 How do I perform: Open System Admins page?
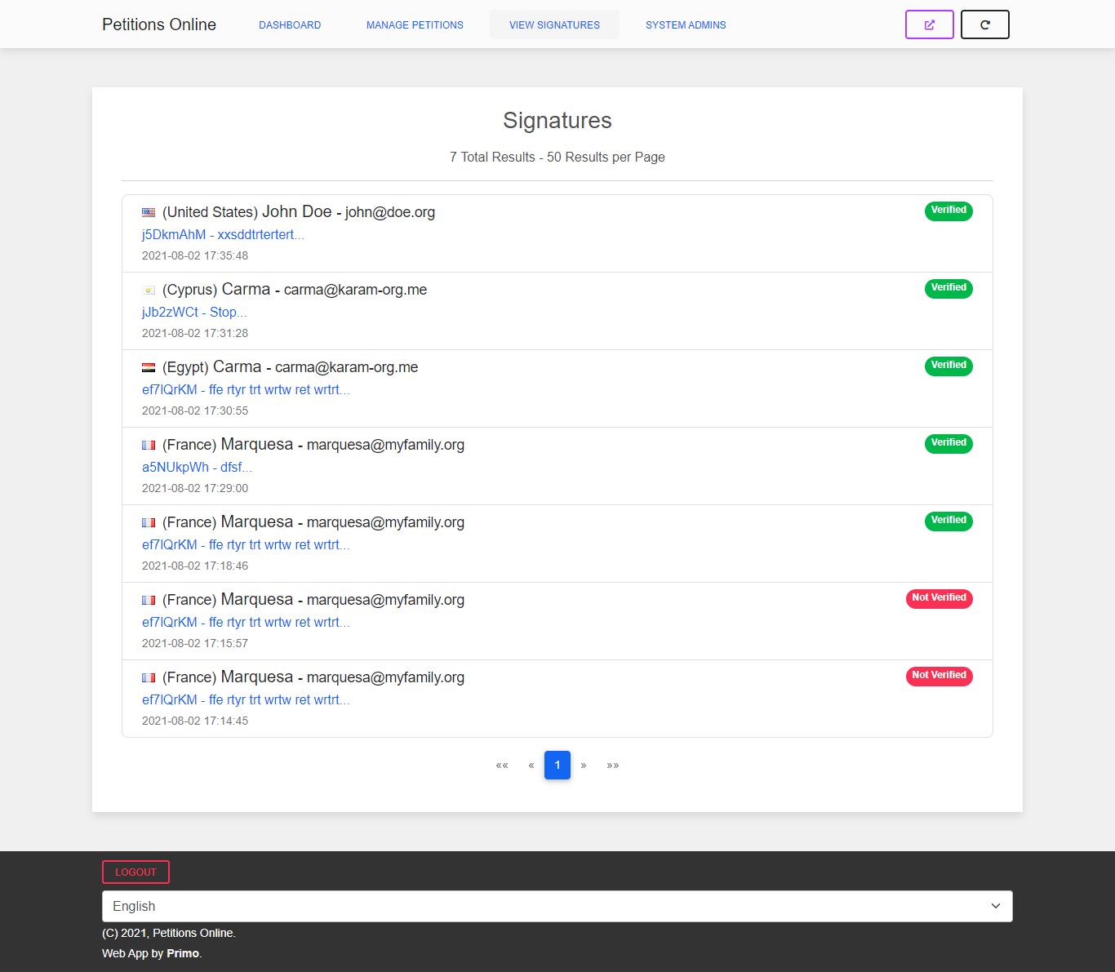tap(686, 24)
